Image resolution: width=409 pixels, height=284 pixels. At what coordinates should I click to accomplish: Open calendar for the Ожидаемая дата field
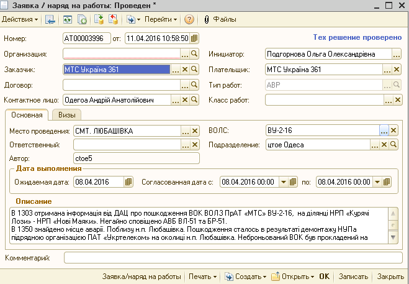click(x=128, y=182)
